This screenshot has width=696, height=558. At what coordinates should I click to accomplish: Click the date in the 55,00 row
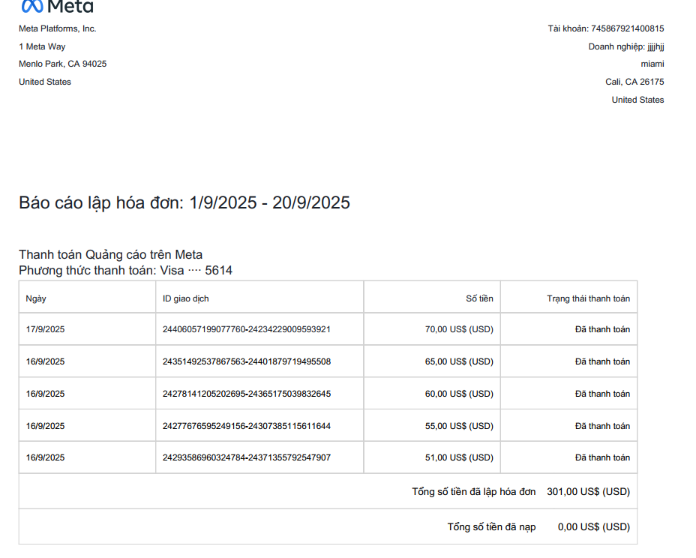tap(45, 426)
